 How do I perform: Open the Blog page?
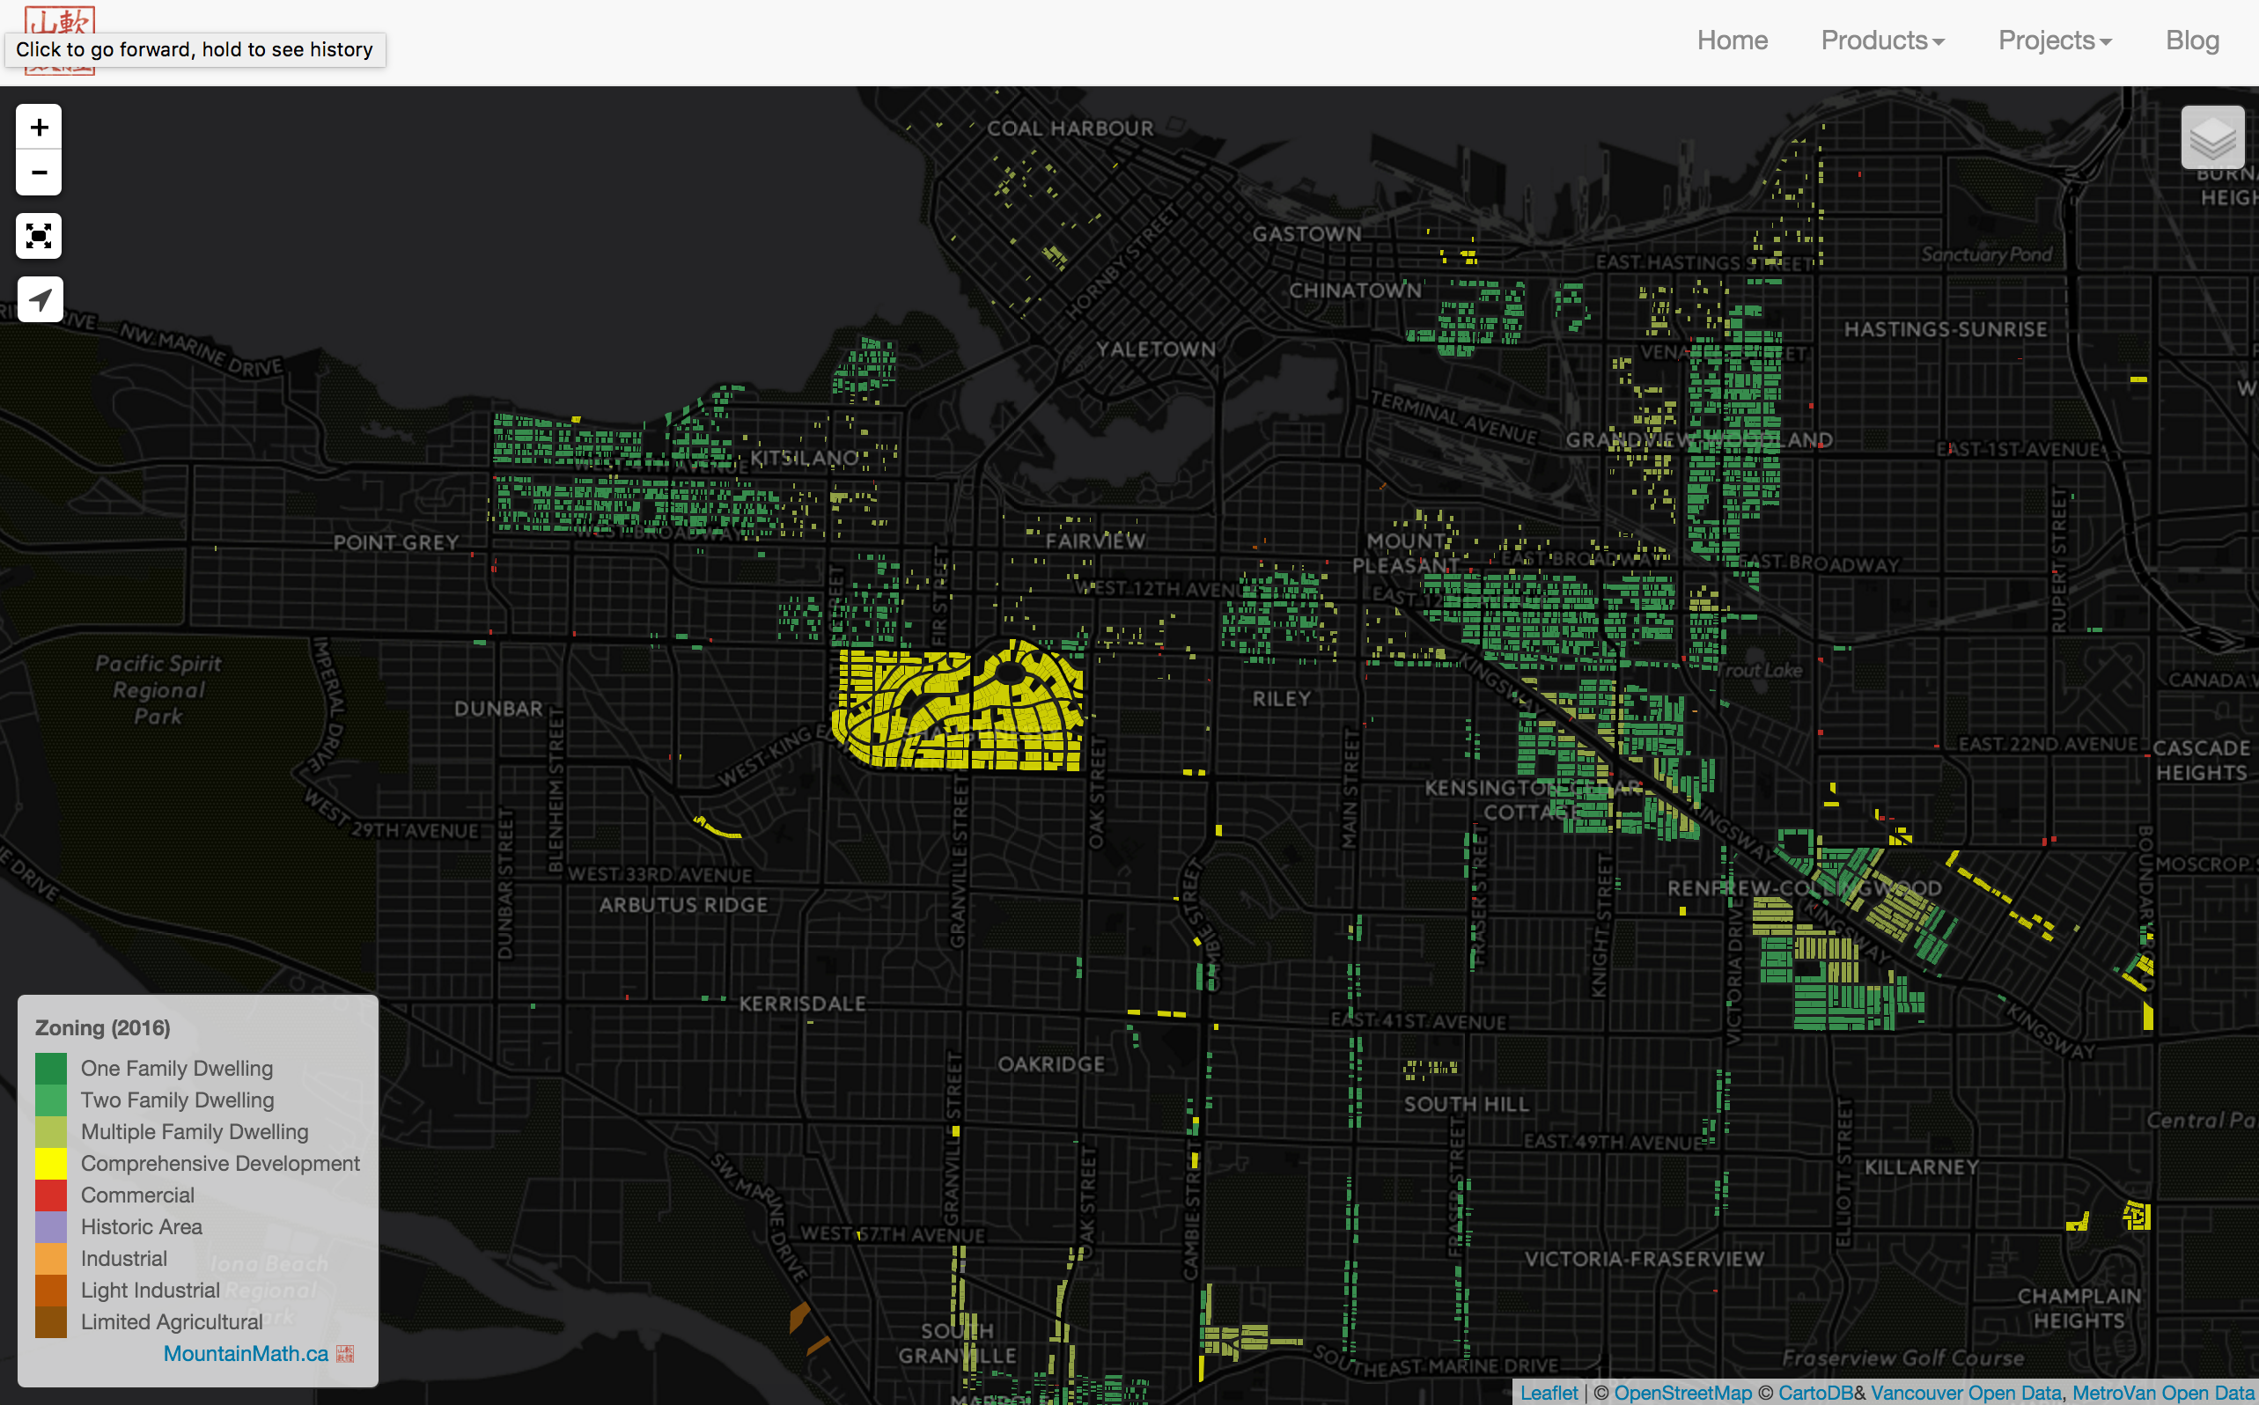click(x=2191, y=40)
